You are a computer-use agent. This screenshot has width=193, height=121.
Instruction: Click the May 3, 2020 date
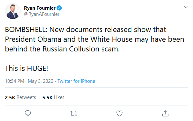click(40, 81)
